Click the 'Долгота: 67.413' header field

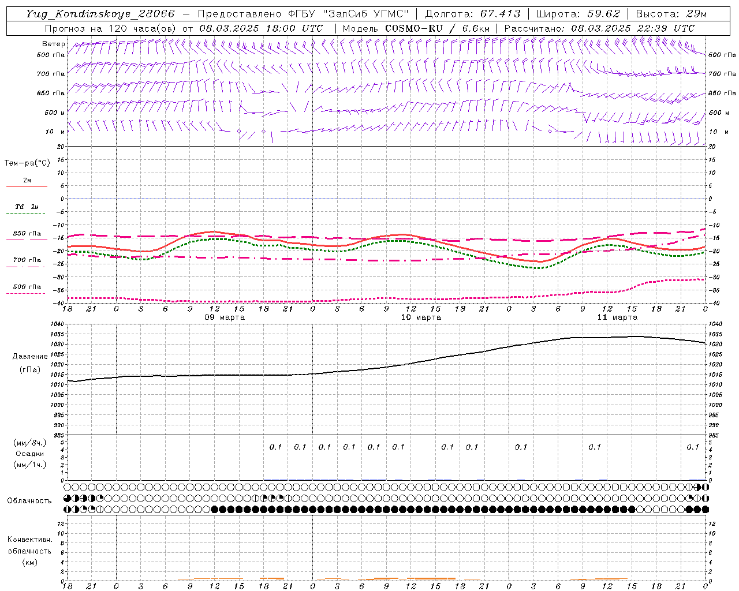[x=473, y=14]
